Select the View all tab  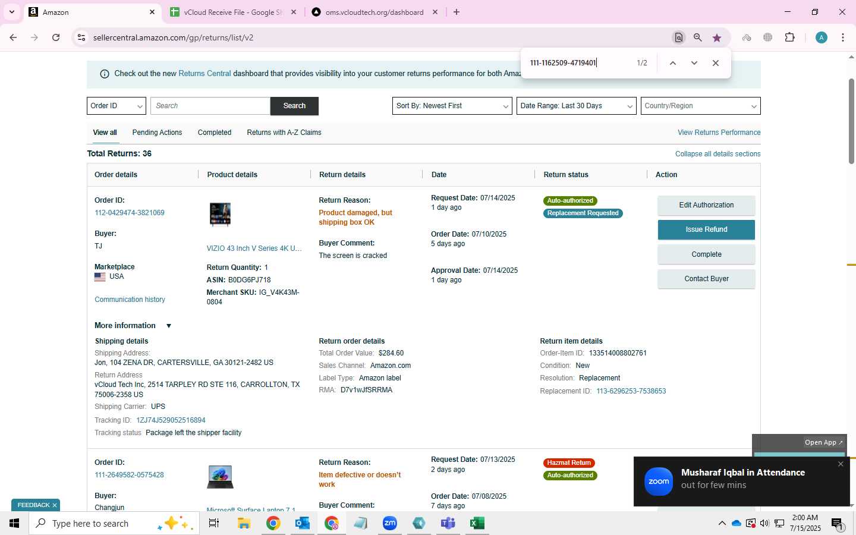coord(105,133)
